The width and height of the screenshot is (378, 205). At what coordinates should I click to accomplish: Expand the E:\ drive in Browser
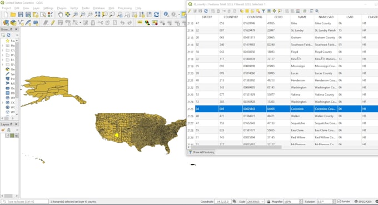tap(3, 60)
